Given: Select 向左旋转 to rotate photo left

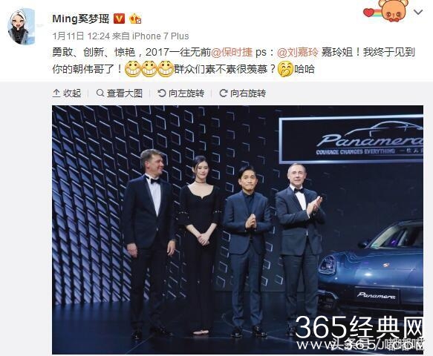Looking at the screenshot, I should pos(186,93).
